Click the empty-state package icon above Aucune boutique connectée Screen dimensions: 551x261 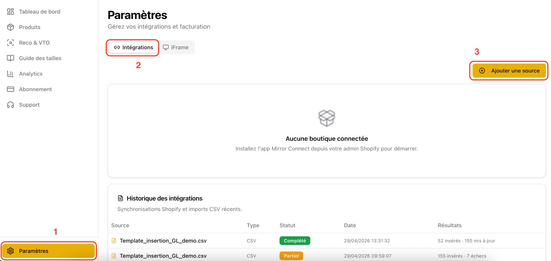pyautogui.click(x=327, y=118)
